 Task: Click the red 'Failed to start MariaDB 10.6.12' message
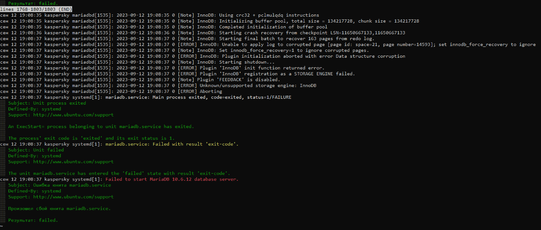[x=171, y=179]
